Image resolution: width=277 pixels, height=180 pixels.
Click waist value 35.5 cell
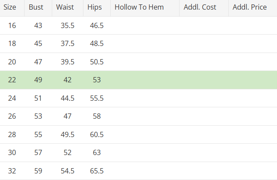coord(67,26)
